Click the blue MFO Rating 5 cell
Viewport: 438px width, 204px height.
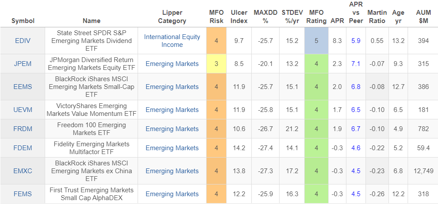point(316,41)
